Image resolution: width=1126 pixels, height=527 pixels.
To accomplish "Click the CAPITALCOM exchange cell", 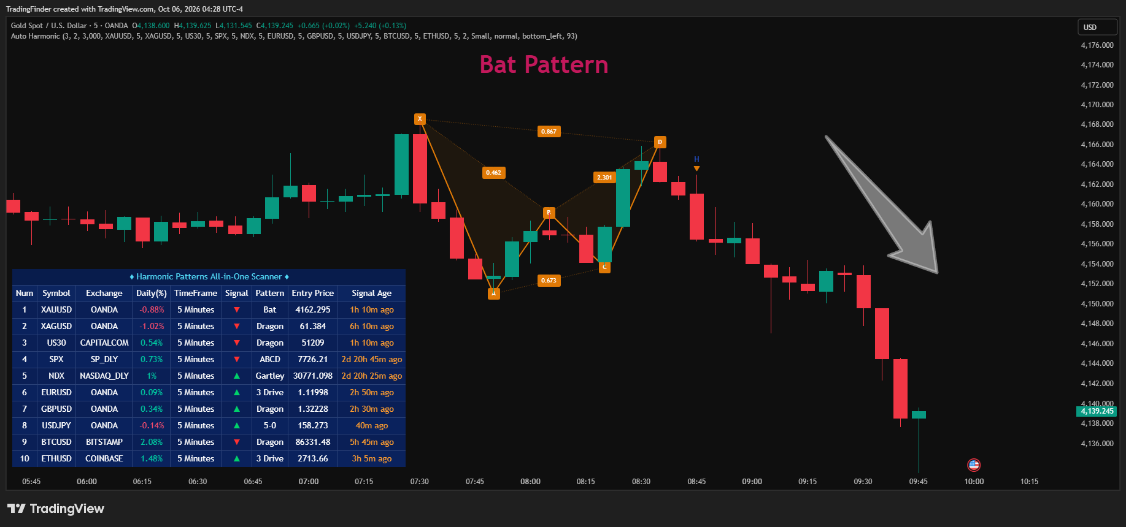I will tap(104, 343).
